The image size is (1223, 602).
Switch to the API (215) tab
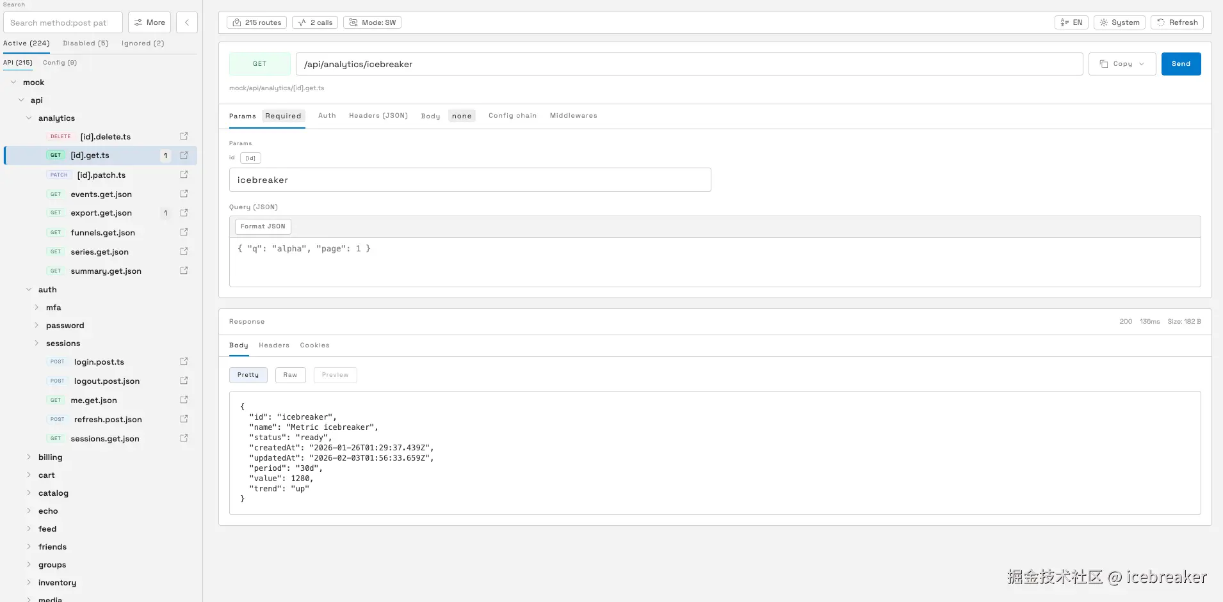[x=18, y=63]
